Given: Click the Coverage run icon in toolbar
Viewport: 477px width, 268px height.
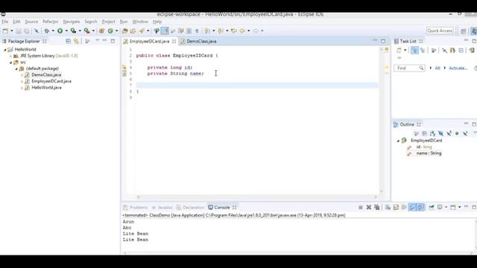Looking at the screenshot, I should point(73,31).
